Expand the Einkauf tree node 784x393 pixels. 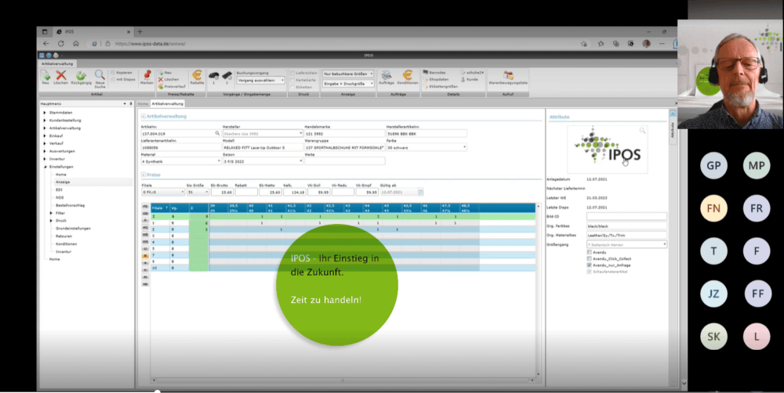pos(45,135)
